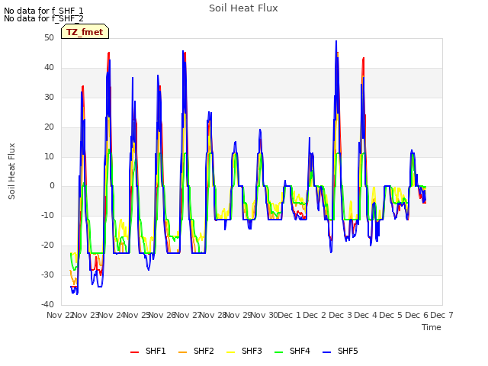Click the 10 y-axis tick label
This screenshot has width=488, height=366.
pyautogui.click(x=49, y=156)
